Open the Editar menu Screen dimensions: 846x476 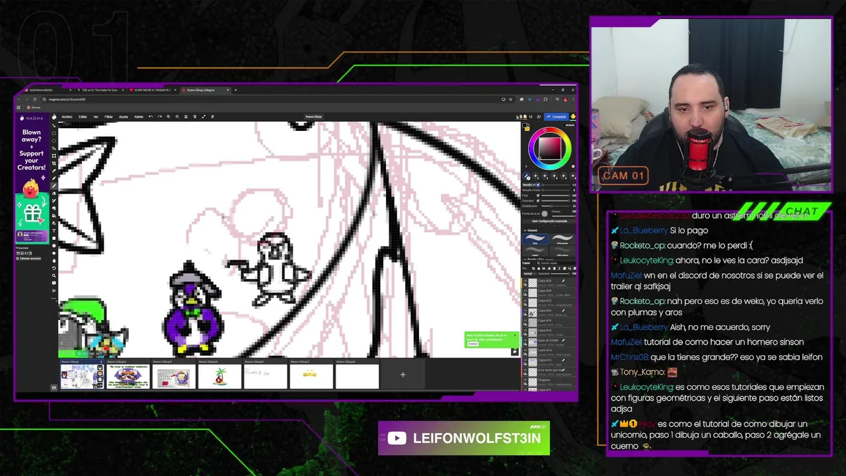[x=83, y=117]
